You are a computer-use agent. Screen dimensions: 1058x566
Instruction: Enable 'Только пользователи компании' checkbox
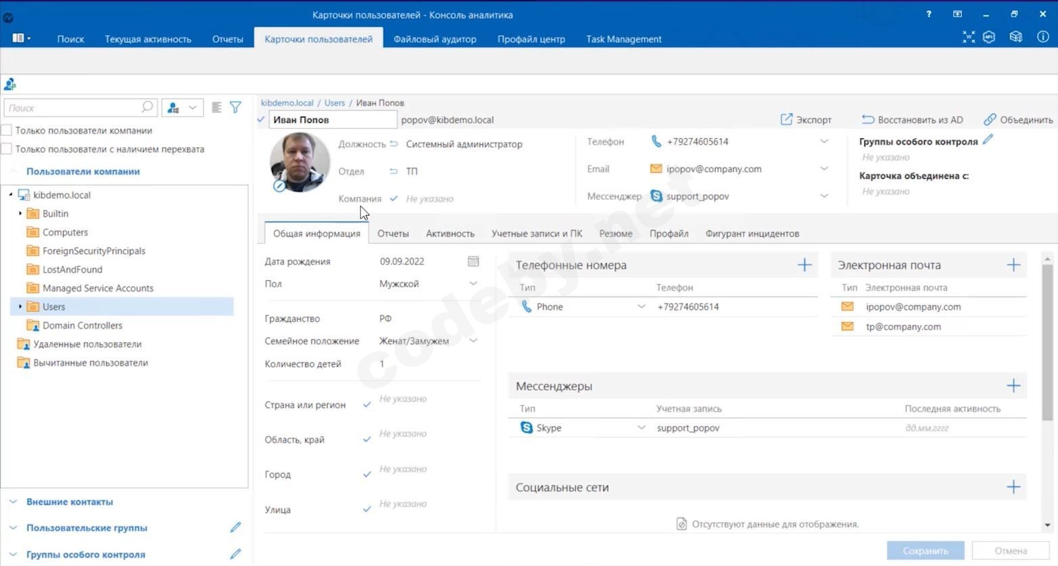(7, 131)
